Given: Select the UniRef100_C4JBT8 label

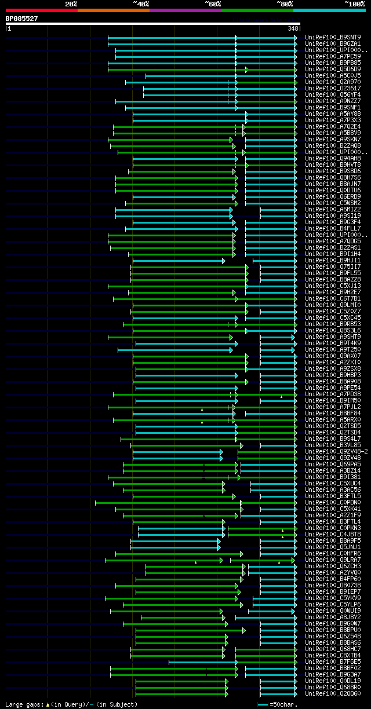Looking at the screenshot, I should 333,534.
